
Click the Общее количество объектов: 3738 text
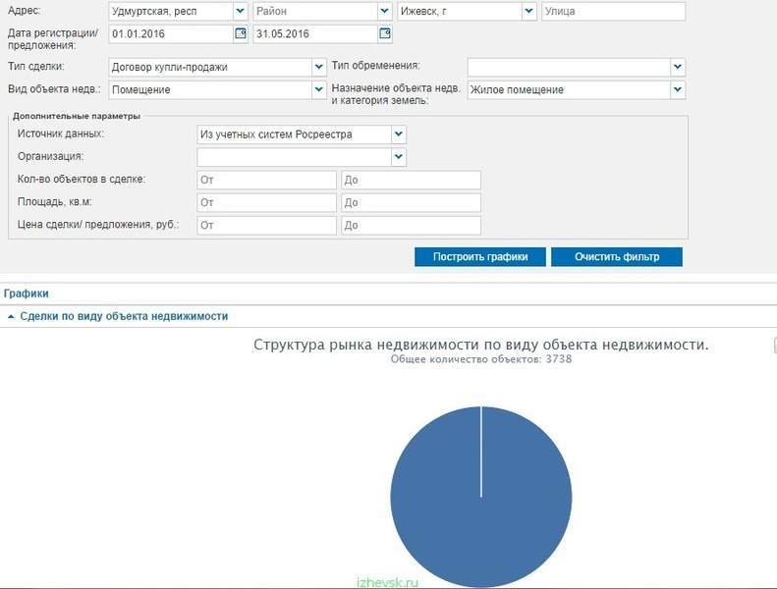[x=480, y=359]
